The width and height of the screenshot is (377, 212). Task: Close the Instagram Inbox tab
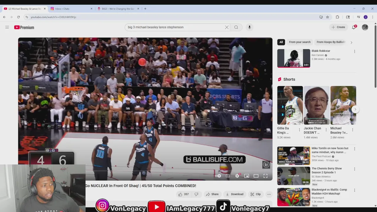pos(91,9)
